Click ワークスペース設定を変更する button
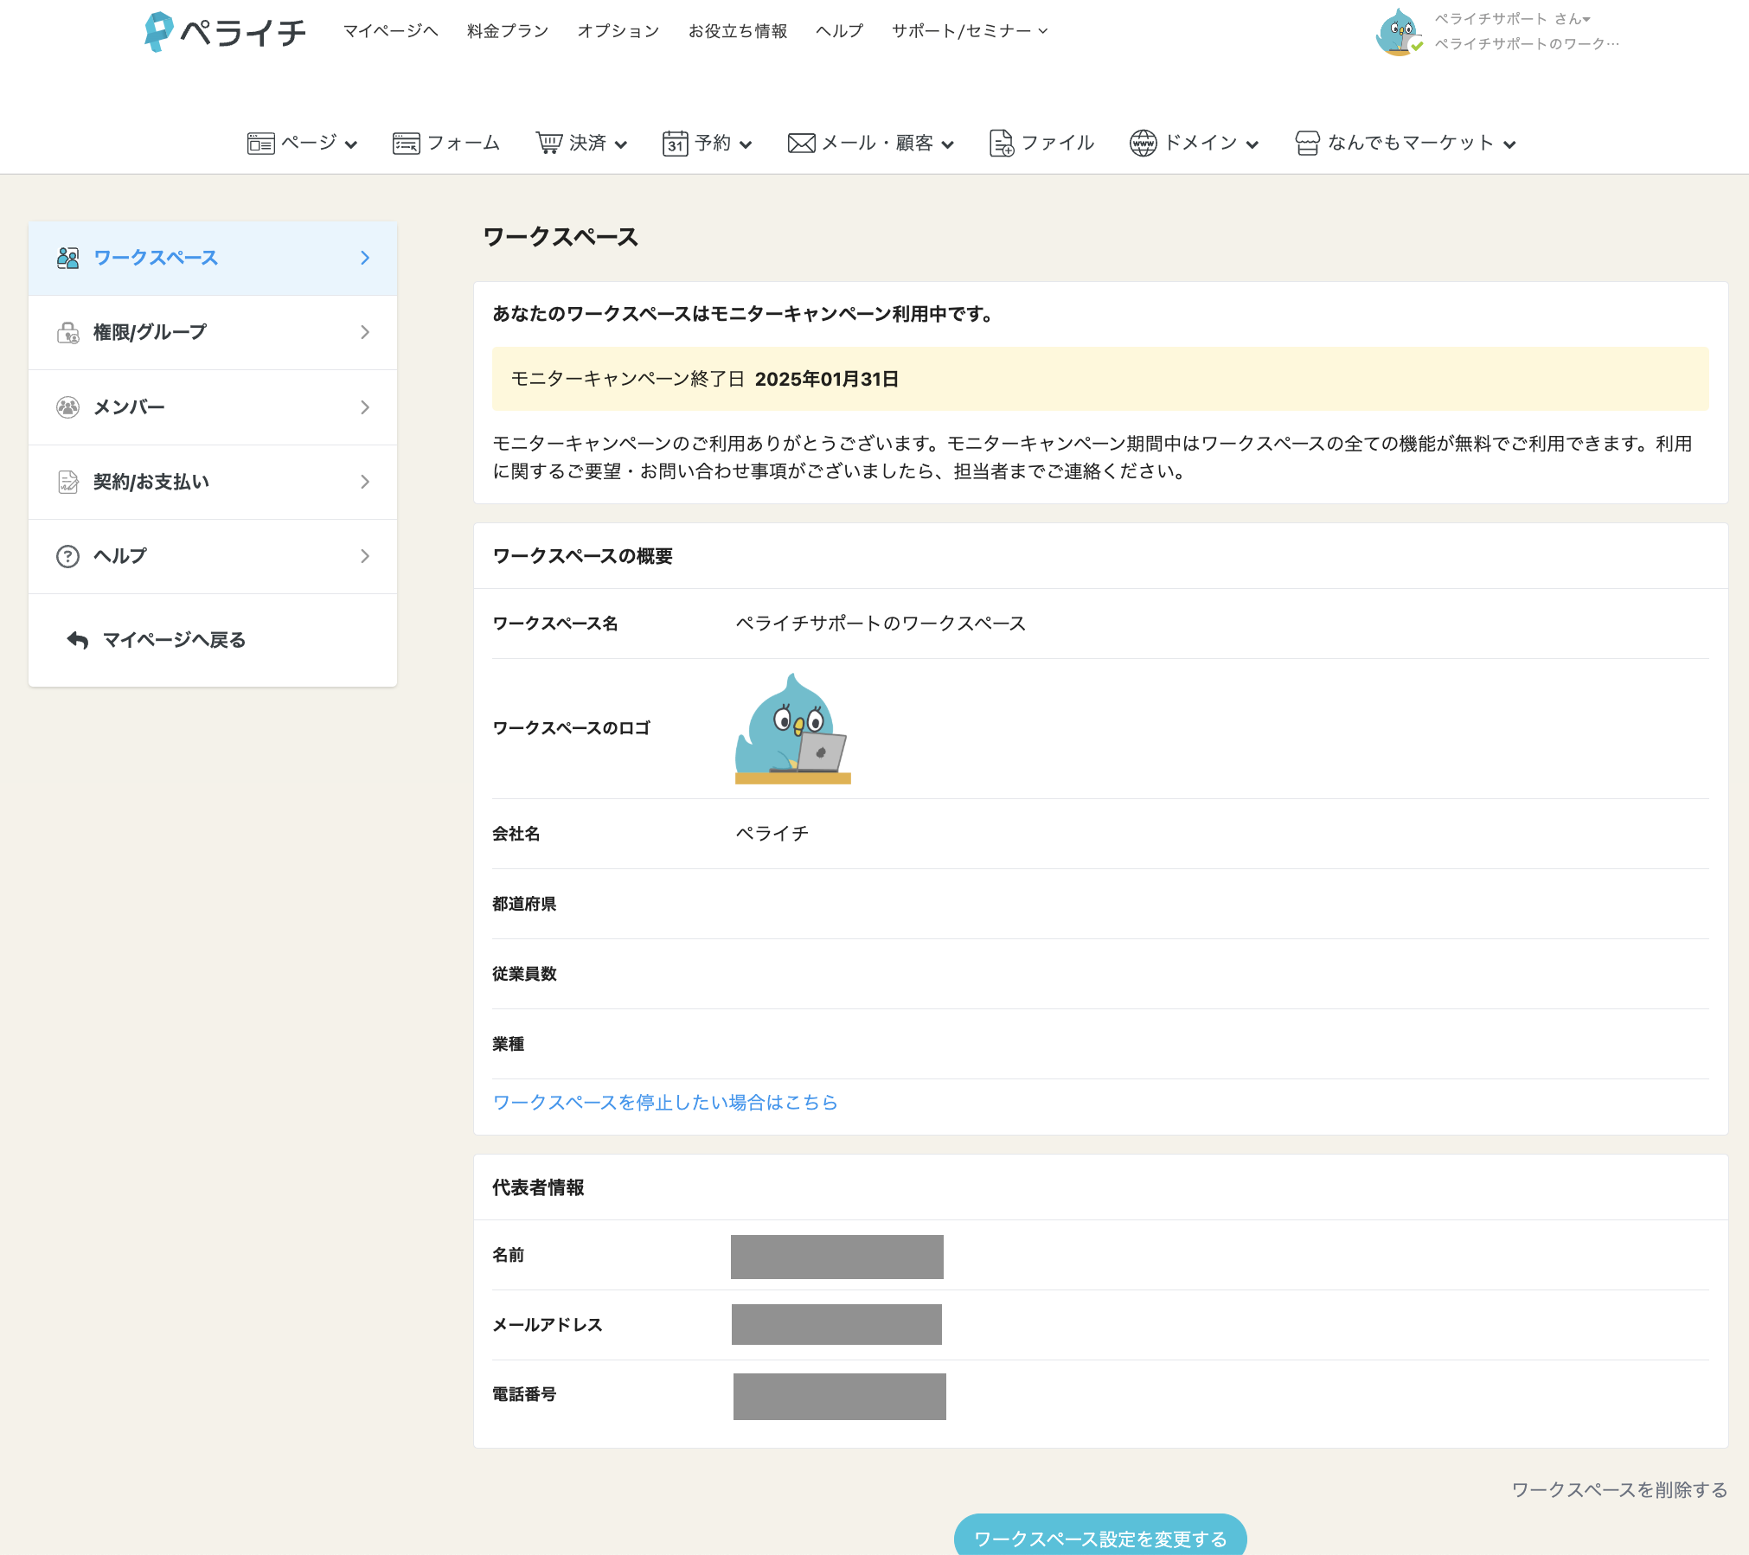1749x1555 pixels. pyautogui.click(x=1100, y=1537)
